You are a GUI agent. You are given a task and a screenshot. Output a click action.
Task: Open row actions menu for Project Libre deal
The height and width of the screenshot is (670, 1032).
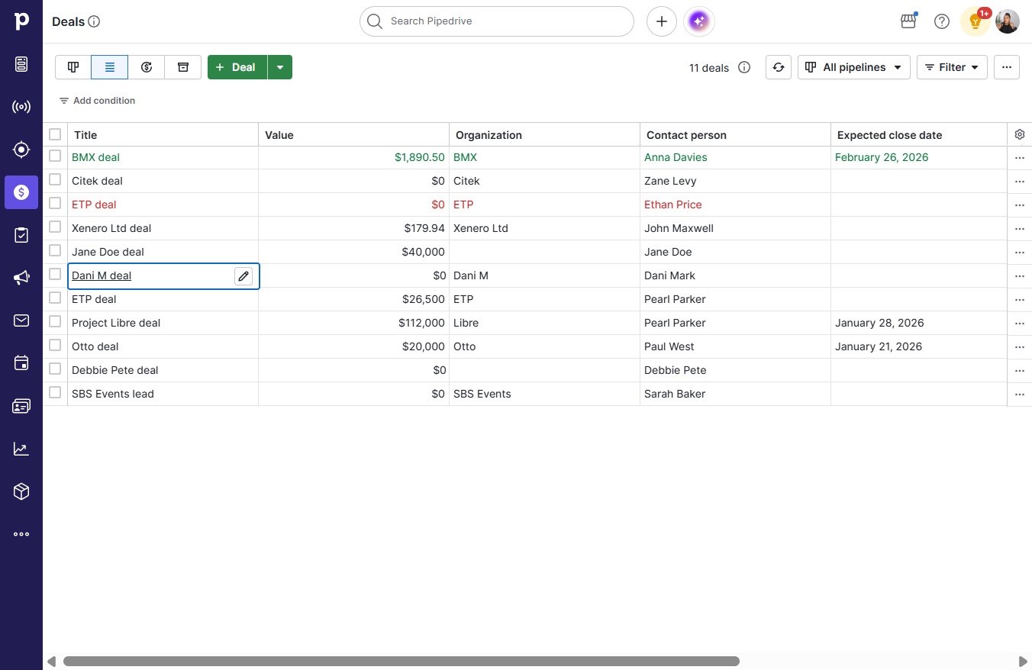(x=1020, y=324)
